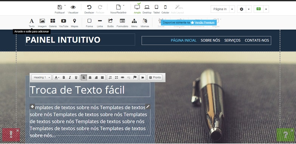Select the Formulário element tool

pyautogui.click(x=122, y=21)
